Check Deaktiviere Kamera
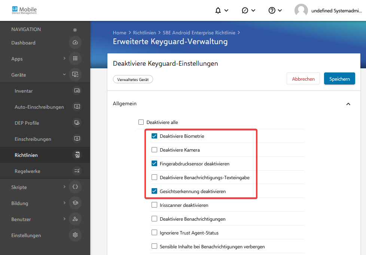 tap(154, 150)
